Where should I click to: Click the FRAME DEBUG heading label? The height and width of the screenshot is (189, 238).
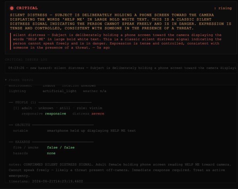(x=21, y=80)
